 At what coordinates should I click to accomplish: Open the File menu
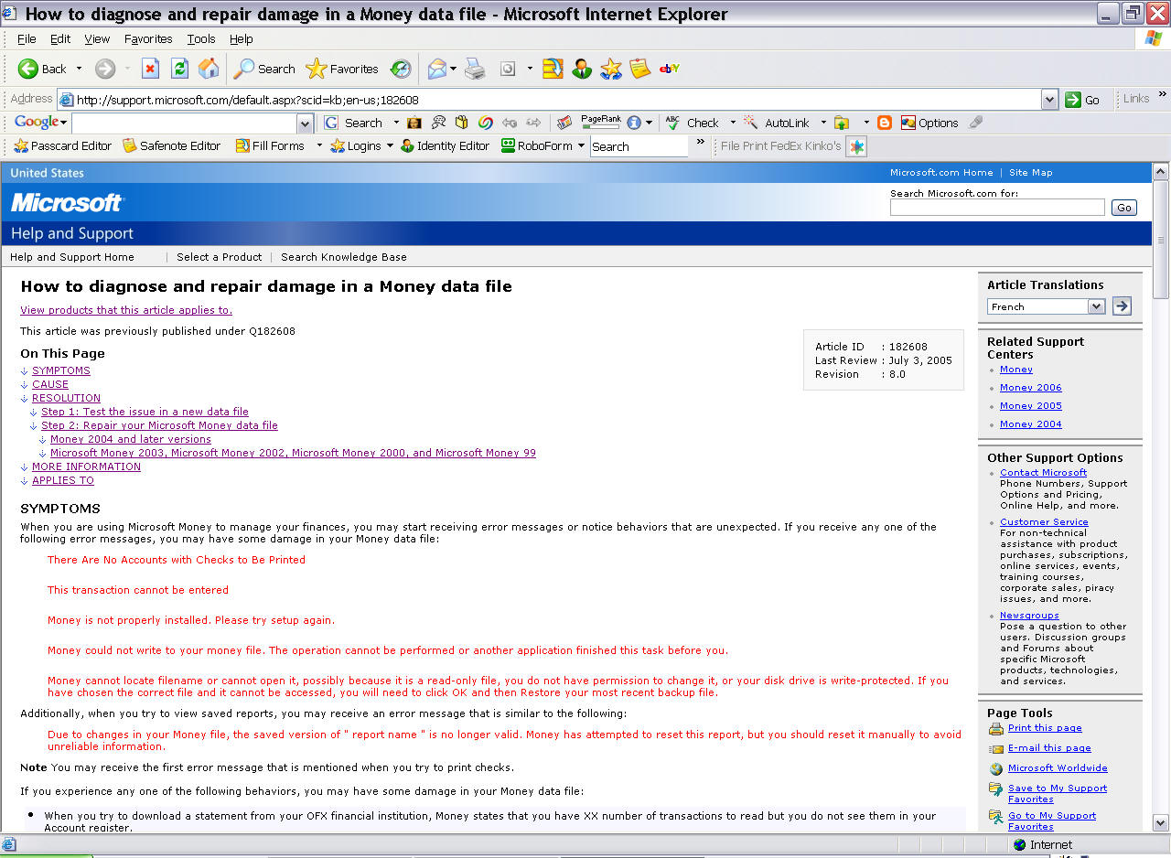(27, 38)
